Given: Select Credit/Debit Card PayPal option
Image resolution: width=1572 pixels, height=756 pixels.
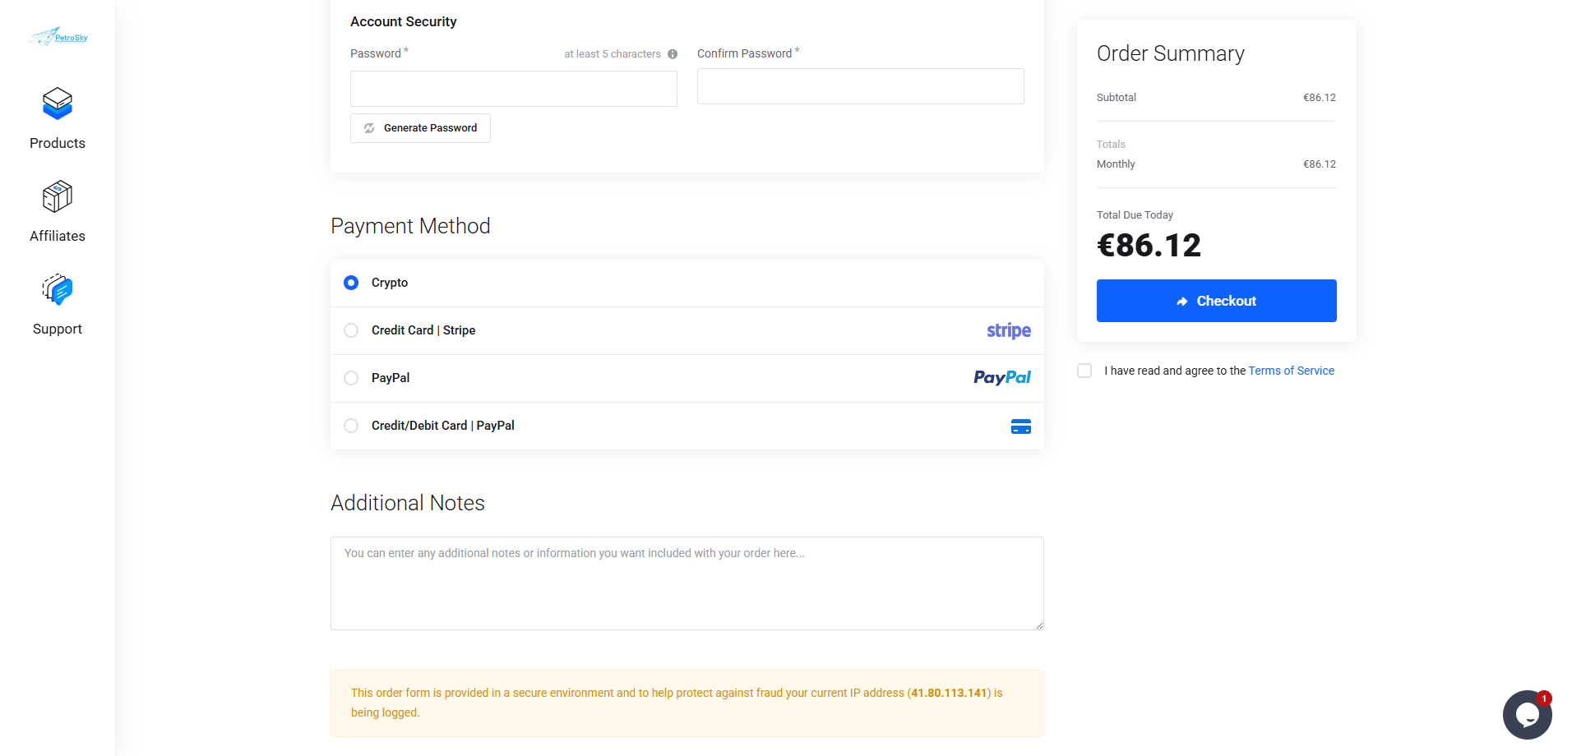Looking at the screenshot, I should (x=351, y=426).
